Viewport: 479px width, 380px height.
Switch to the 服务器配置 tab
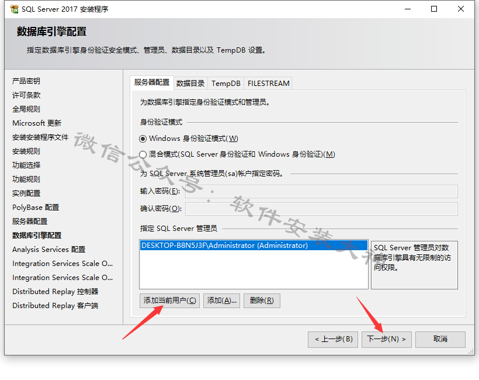152,82
